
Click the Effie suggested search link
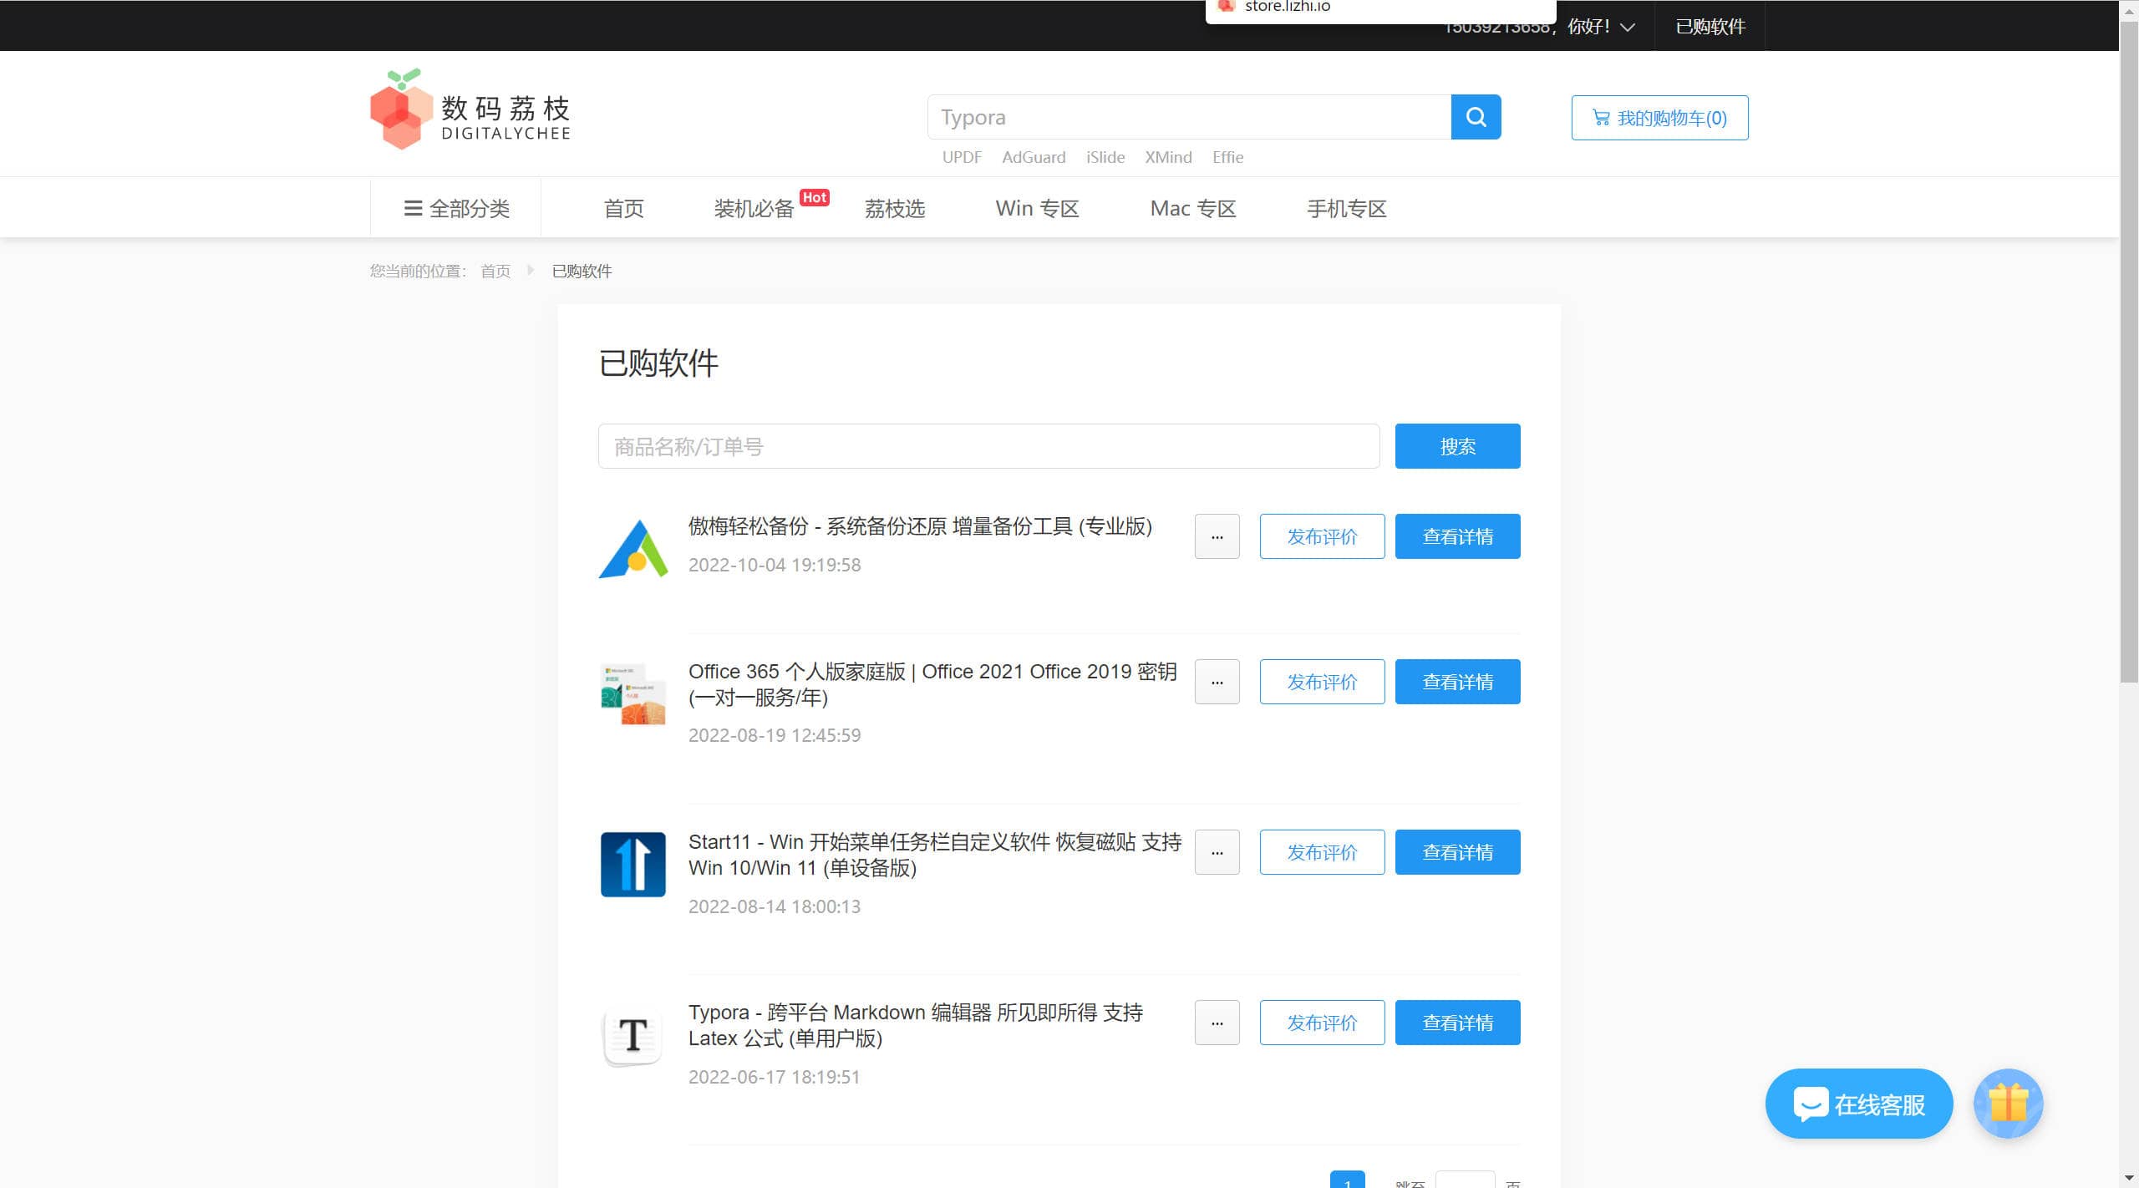[1227, 157]
